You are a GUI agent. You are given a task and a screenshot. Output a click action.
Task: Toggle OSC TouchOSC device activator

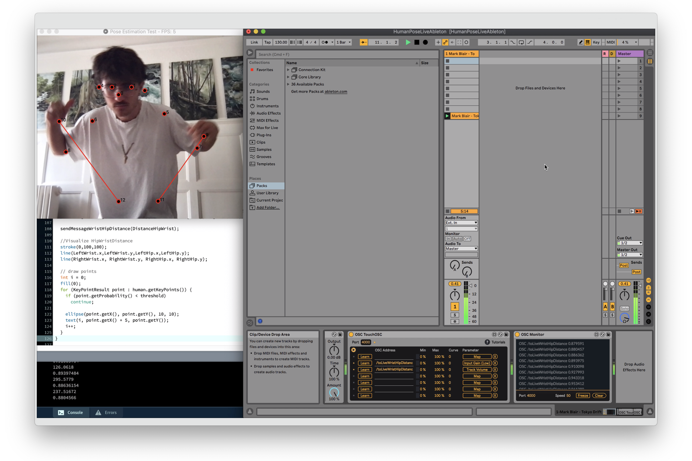[x=351, y=335]
